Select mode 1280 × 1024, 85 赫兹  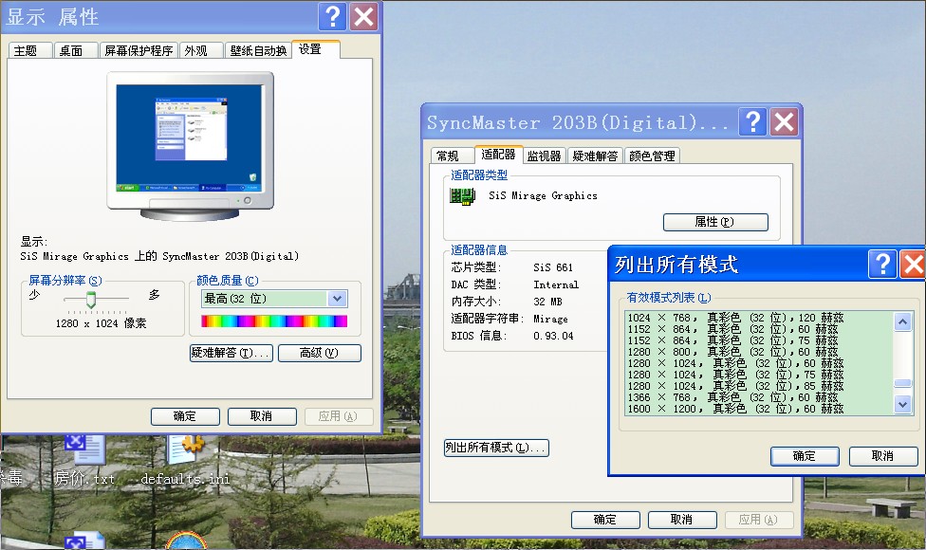759,386
